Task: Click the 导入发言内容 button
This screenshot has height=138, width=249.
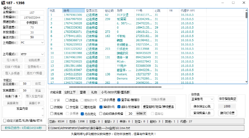Action: (34, 96)
